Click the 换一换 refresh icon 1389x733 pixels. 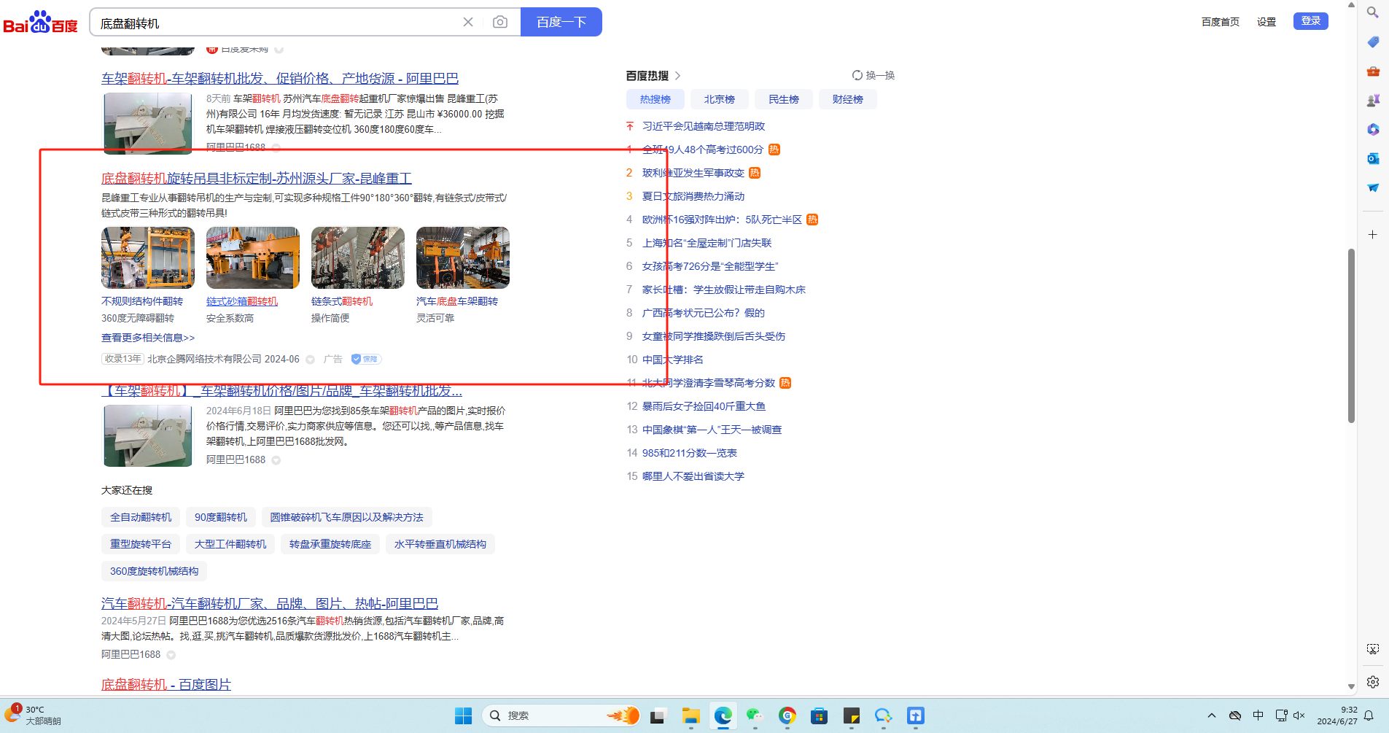point(857,75)
